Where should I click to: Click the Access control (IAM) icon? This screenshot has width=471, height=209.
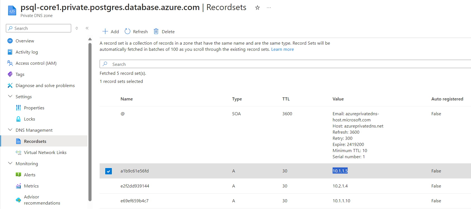point(10,63)
